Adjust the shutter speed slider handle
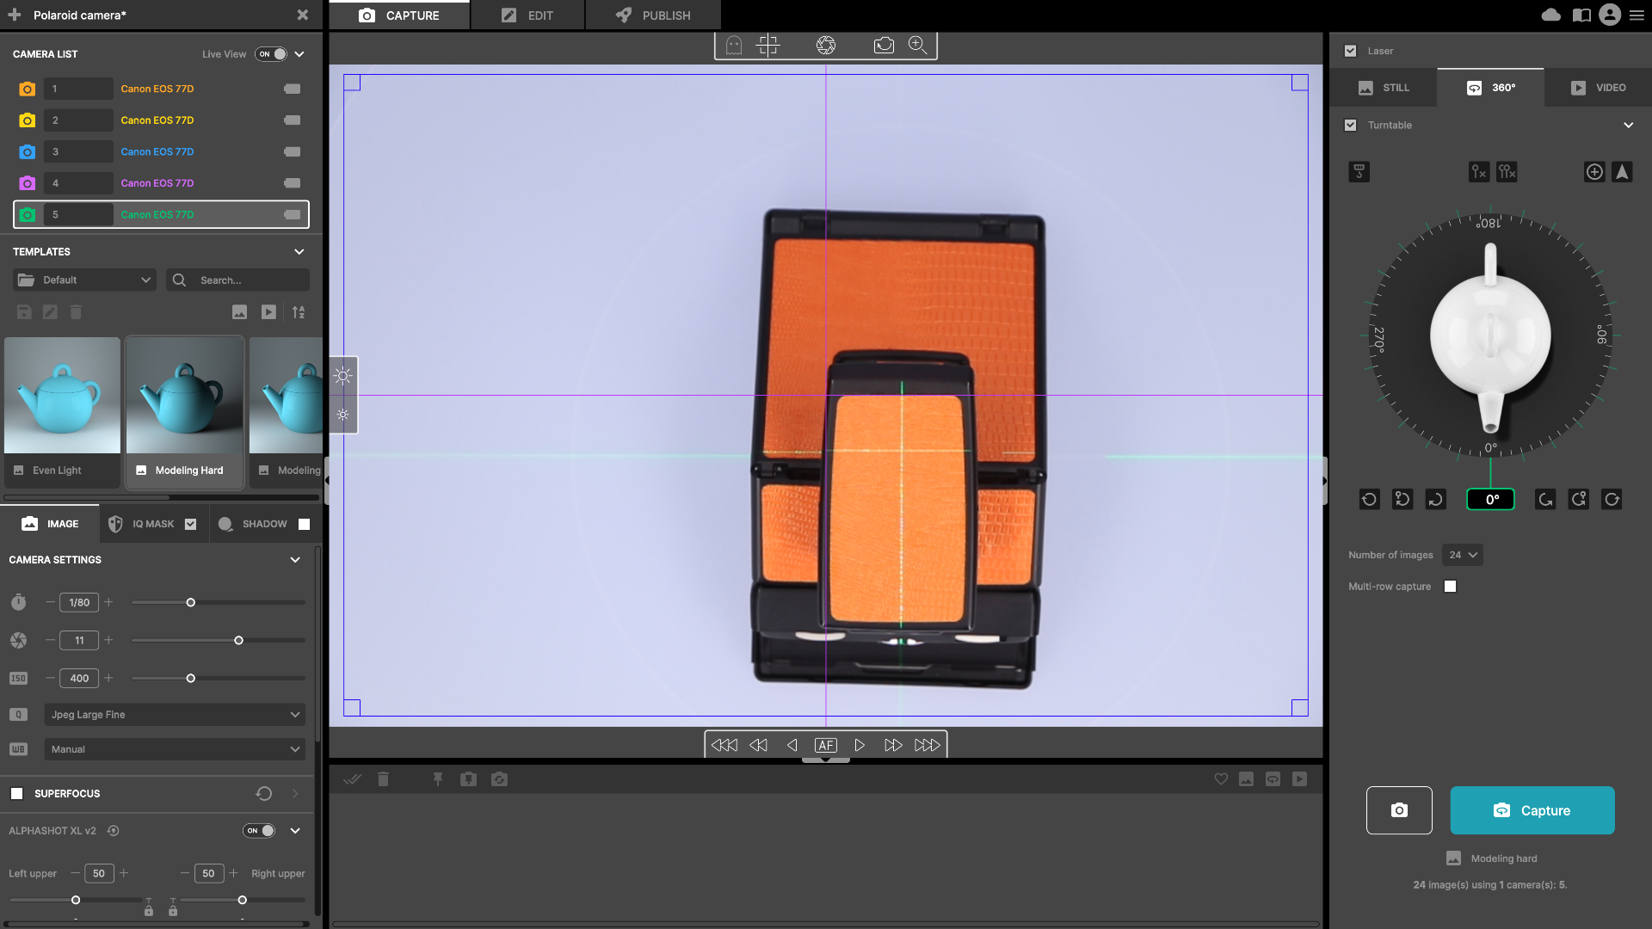The height and width of the screenshot is (929, 1652). click(191, 603)
